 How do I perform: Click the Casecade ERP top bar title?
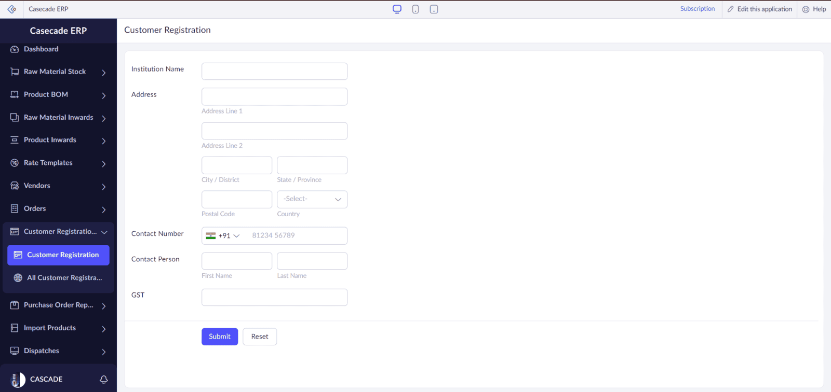(x=48, y=9)
